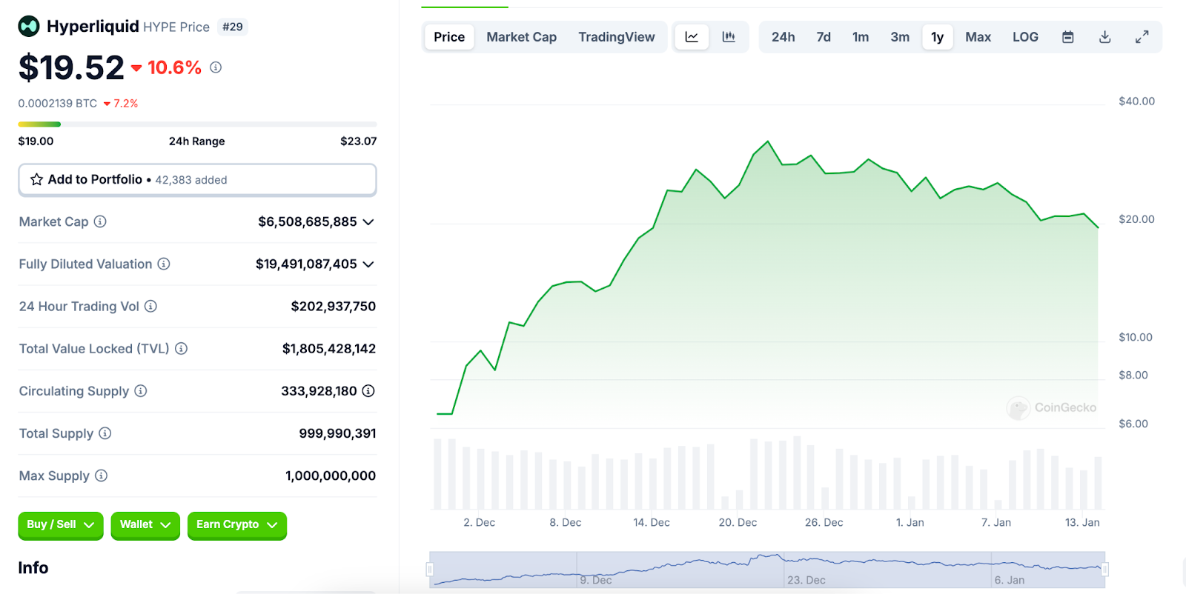Open the Wallet dropdown
The image size is (1186, 594).
145,525
